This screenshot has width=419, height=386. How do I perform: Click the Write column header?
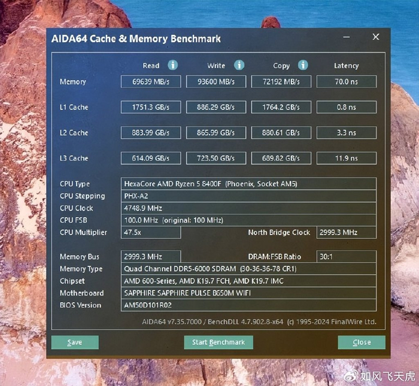216,66
